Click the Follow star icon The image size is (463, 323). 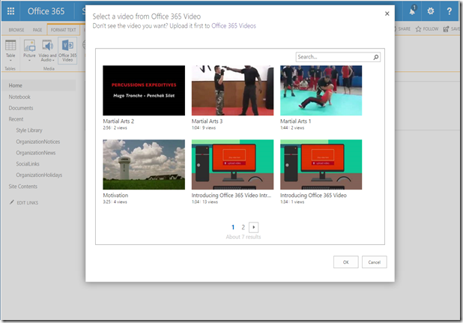coord(418,29)
